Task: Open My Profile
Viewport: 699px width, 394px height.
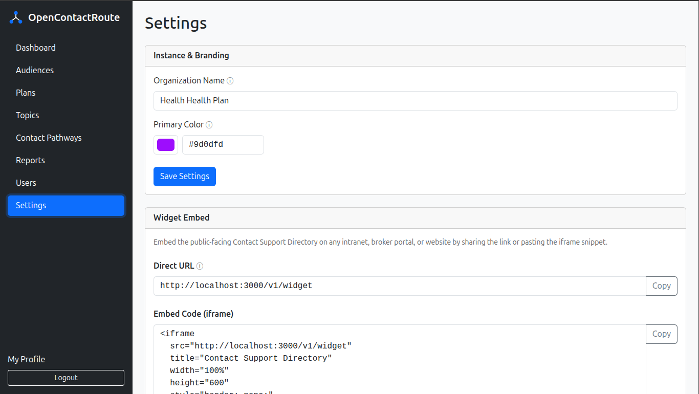Action: (26, 359)
